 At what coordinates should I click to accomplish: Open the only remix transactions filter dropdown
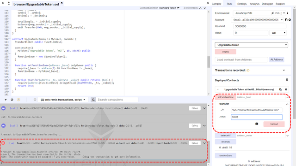click(63, 100)
